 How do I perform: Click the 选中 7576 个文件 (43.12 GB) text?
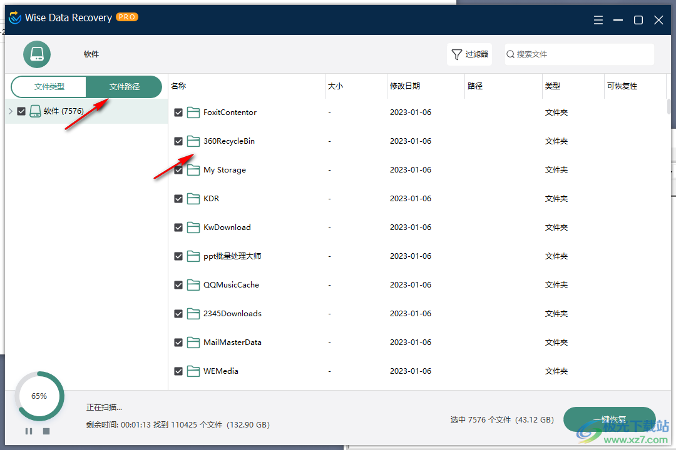pos(502,420)
